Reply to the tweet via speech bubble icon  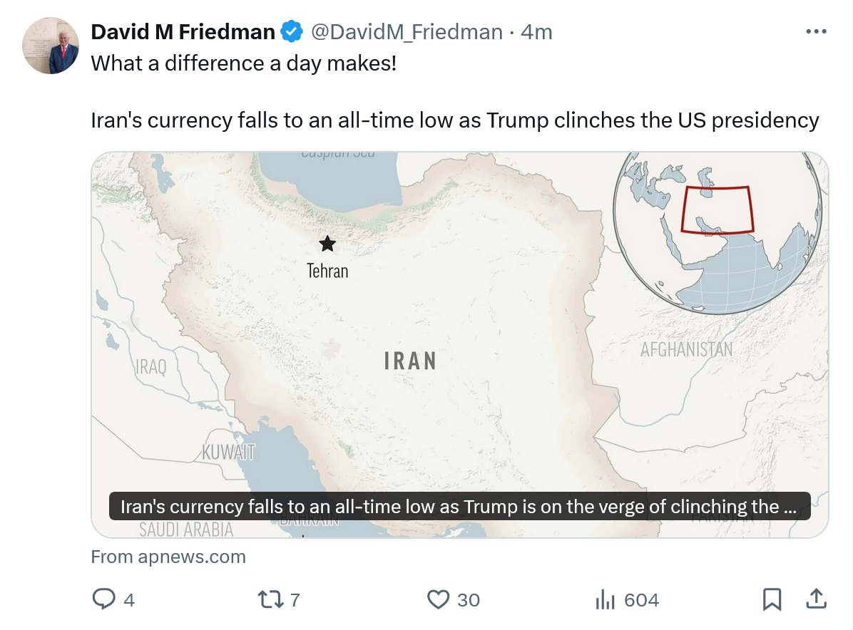[x=104, y=599]
